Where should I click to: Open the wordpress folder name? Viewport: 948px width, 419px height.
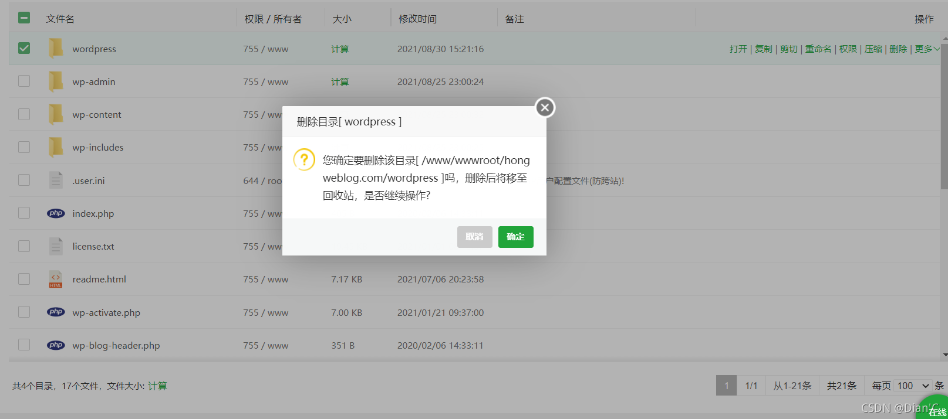(95, 49)
